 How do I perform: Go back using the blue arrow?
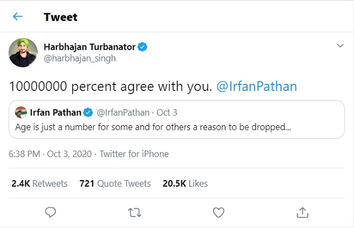pyautogui.click(x=18, y=17)
